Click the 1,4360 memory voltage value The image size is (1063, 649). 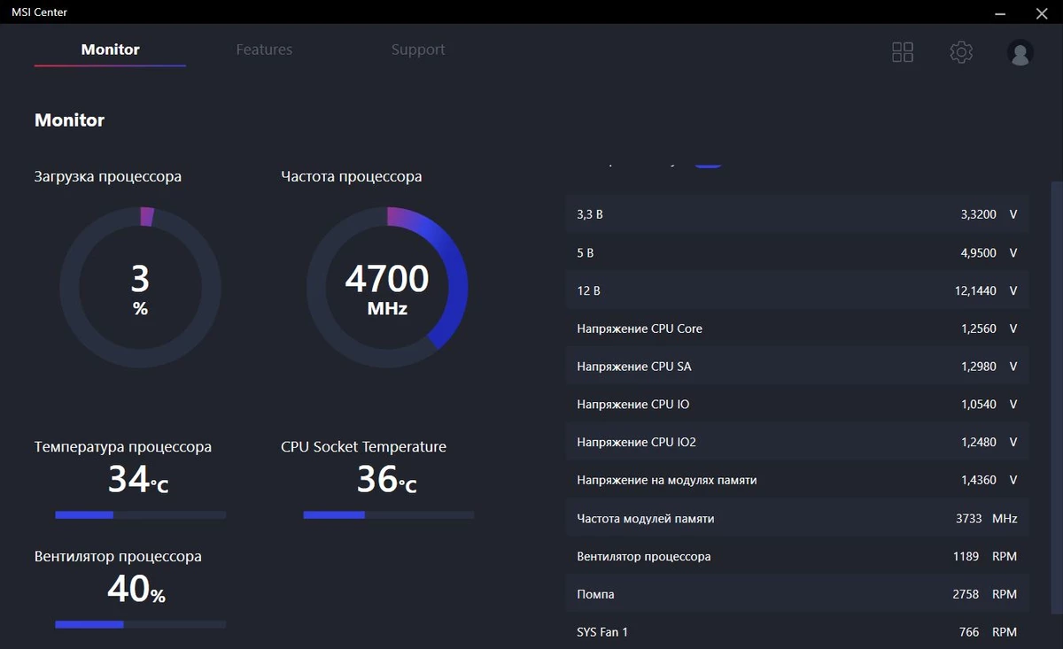[979, 480]
